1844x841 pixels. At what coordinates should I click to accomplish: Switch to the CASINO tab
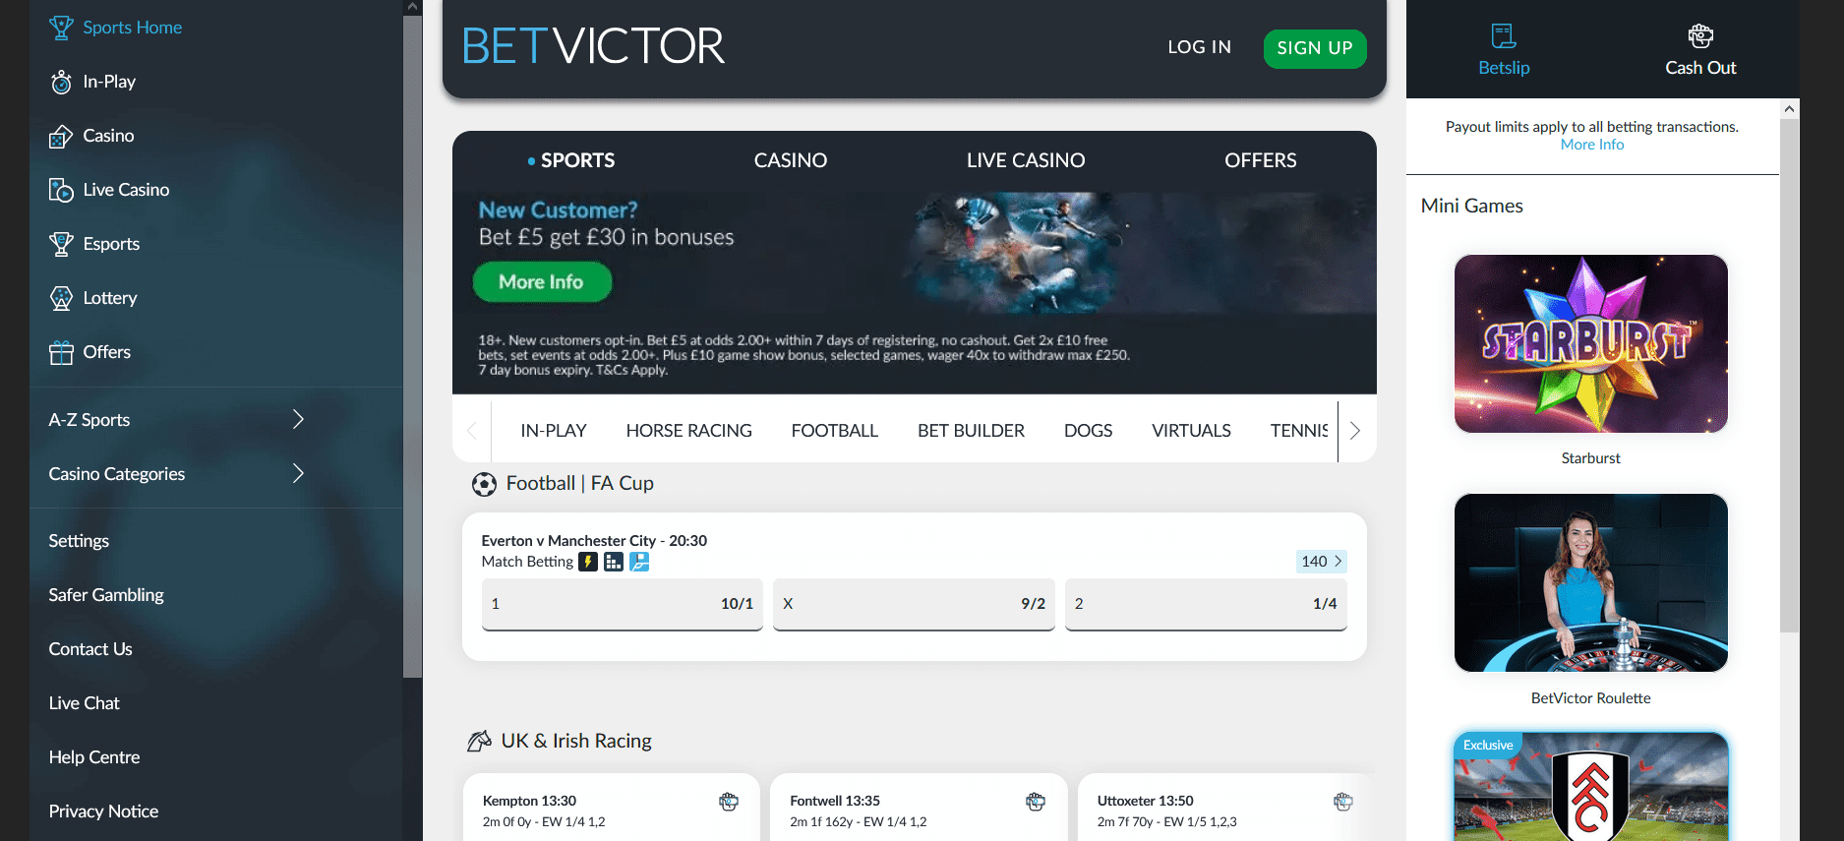pos(791,160)
